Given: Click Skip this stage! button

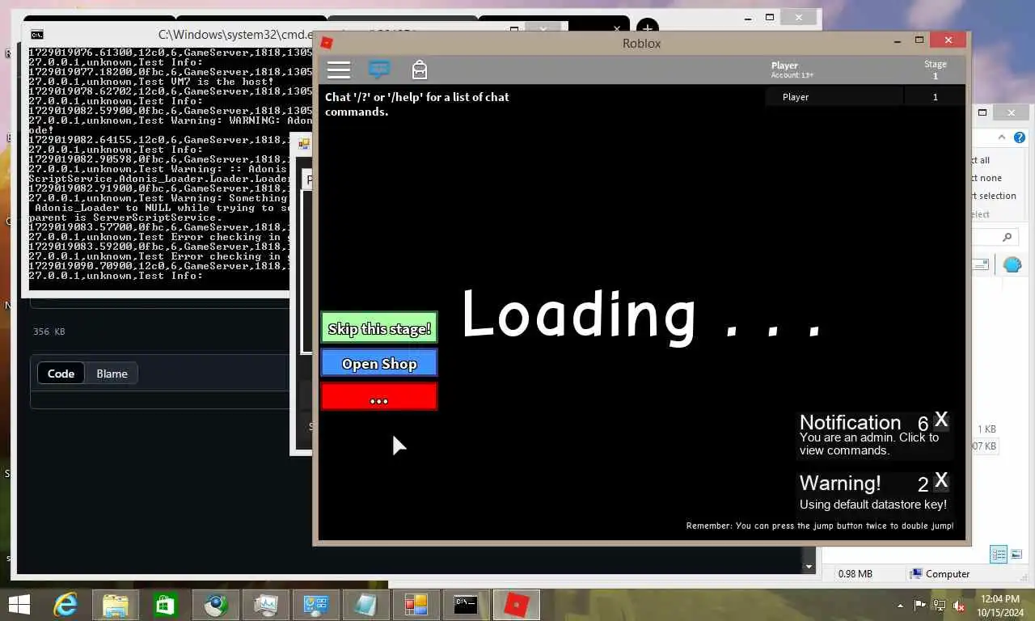Looking at the screenshot, I should point(379,328).
